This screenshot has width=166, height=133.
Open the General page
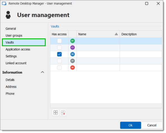click(x=11, y=29)
